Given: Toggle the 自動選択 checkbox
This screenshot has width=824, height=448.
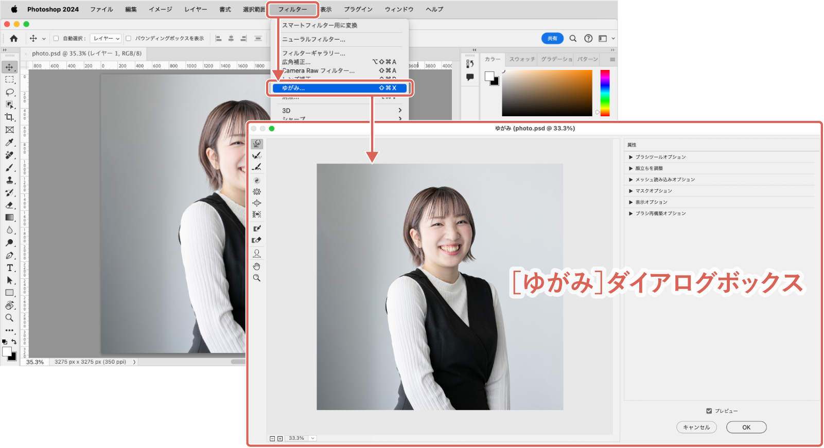Looking at the screenshot, I should [x=56, y=39].
